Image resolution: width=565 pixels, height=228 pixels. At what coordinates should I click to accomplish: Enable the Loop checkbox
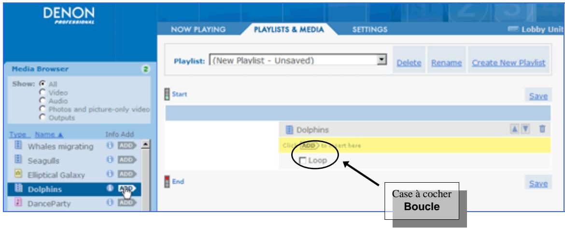(303, 161)
